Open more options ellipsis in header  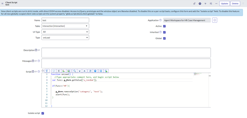point(216,3)
